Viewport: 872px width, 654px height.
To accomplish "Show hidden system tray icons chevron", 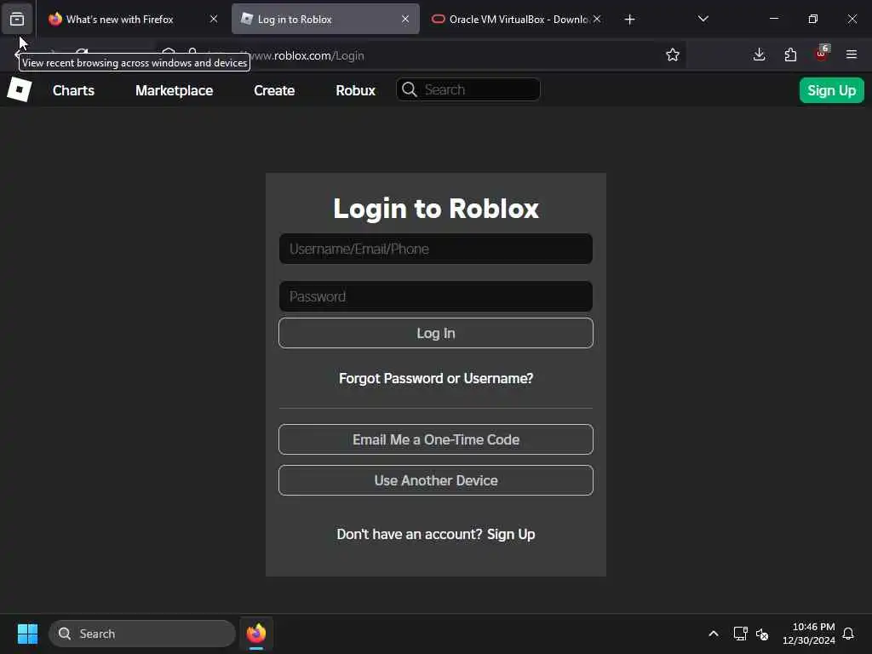I will click(x=714, y=634).
